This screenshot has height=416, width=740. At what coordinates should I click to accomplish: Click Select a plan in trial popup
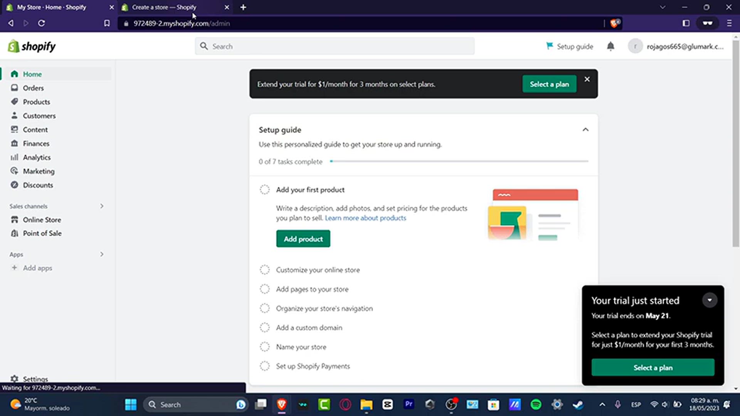tap(653, 367)
